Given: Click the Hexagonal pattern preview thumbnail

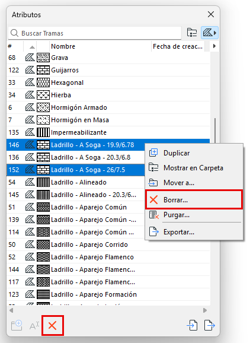Looking at the screenshot, I should pyautogui.click(x=43, y=82).
